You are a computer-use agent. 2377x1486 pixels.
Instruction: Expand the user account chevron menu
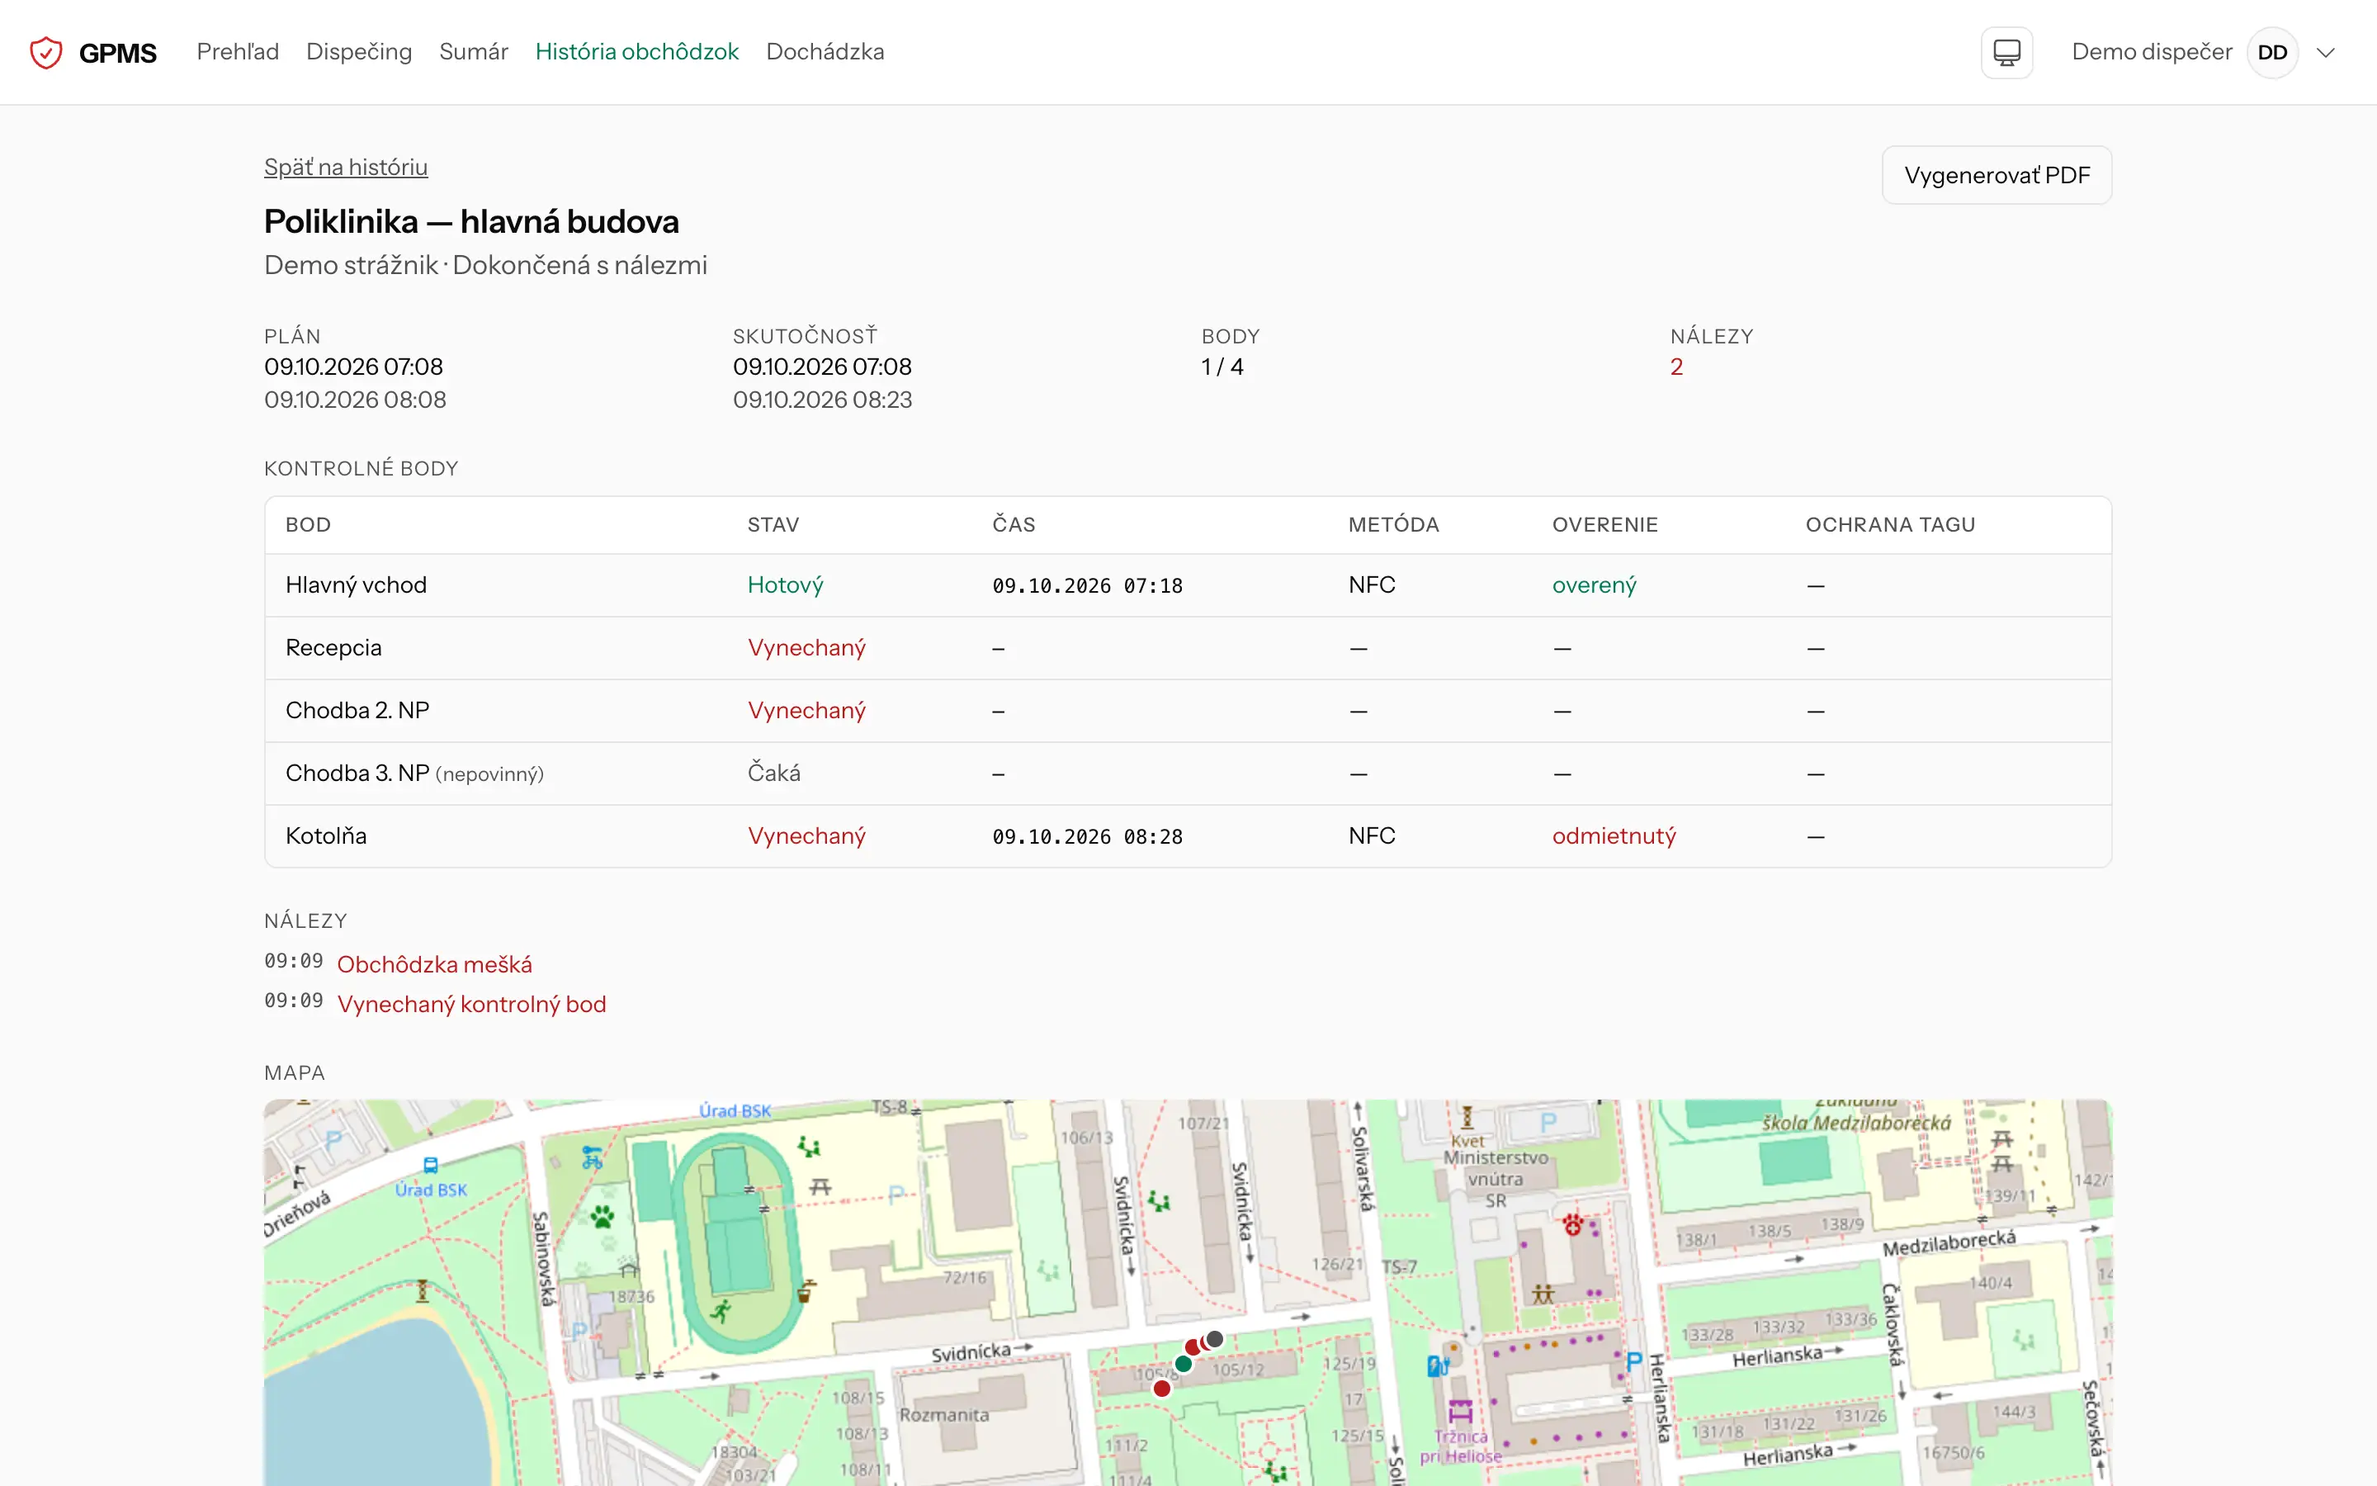[x=2325, y=52]
